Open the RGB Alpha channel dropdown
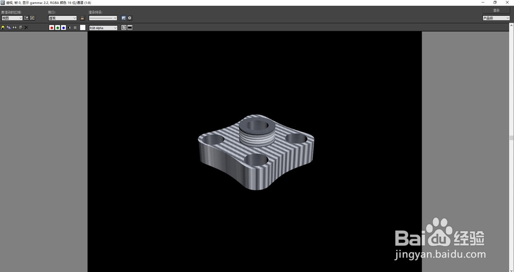This screenshot has width=514, height=272. (103, 28)
